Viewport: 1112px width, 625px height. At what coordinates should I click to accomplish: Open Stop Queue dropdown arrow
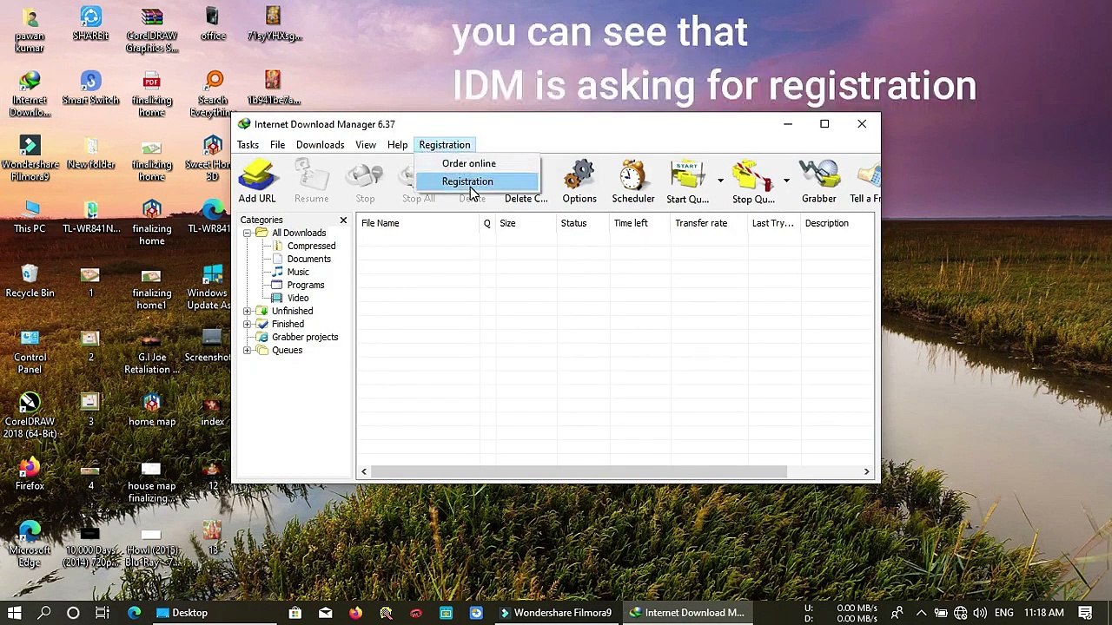(x=786, y=181)
